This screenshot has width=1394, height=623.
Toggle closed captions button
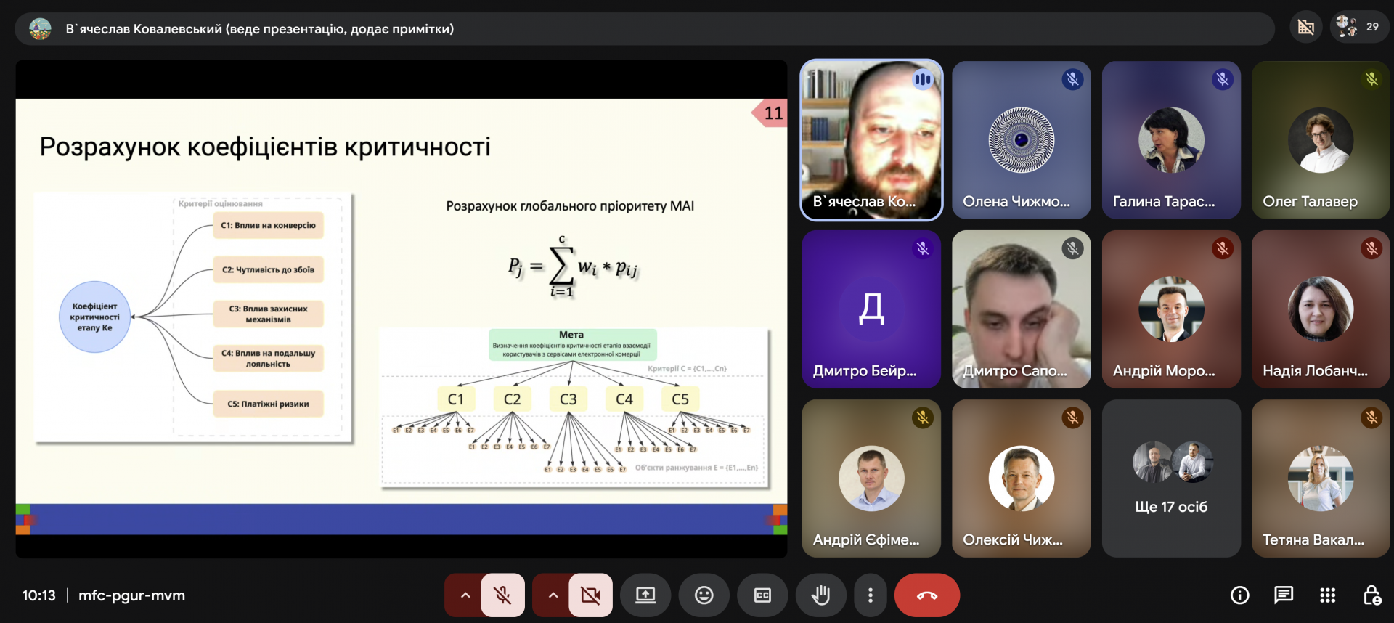pyautogui.click(x=762, y=595)
